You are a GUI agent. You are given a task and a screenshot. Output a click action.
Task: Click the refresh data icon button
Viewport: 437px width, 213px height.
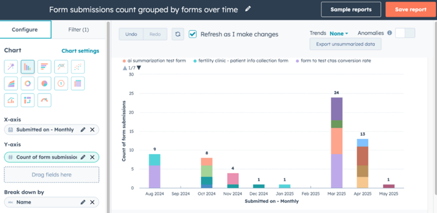point(178,34)
